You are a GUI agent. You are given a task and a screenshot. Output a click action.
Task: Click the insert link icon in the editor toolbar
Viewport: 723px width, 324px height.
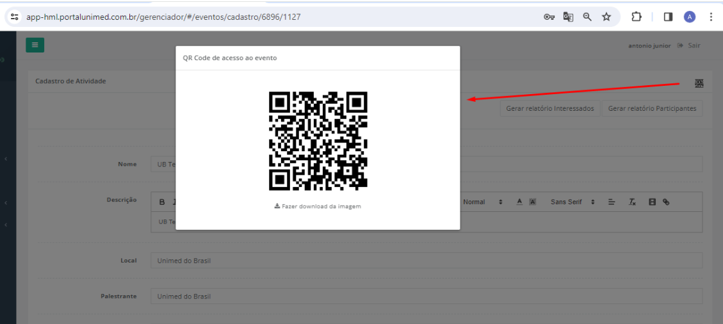(x=665, y=202)
